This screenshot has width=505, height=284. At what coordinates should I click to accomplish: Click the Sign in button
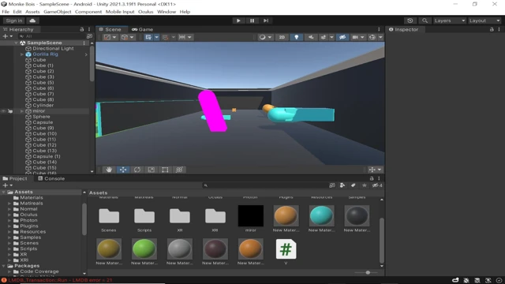[x=14, y=21]
